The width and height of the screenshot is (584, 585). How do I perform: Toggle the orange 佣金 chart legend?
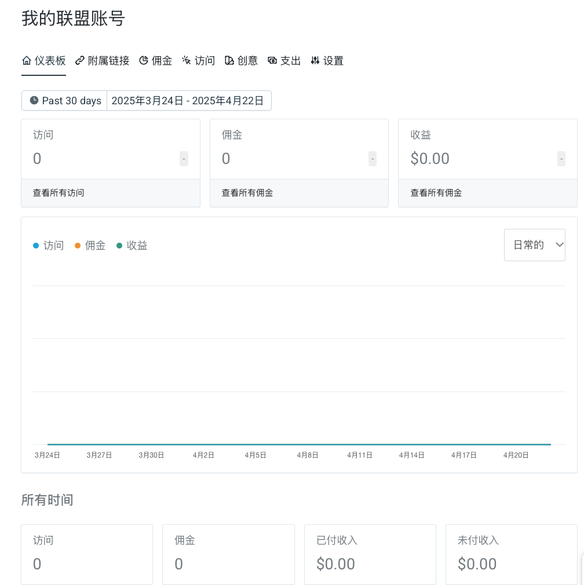coord(90,246)
